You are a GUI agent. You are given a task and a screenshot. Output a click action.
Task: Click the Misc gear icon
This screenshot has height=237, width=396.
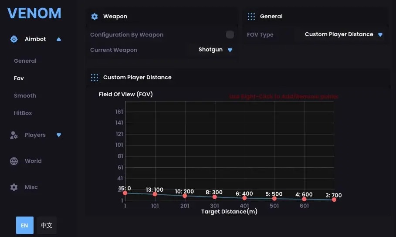(14, 187)
